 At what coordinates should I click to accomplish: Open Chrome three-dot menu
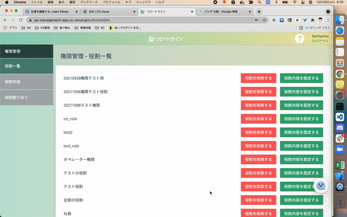tap(328, 20)
